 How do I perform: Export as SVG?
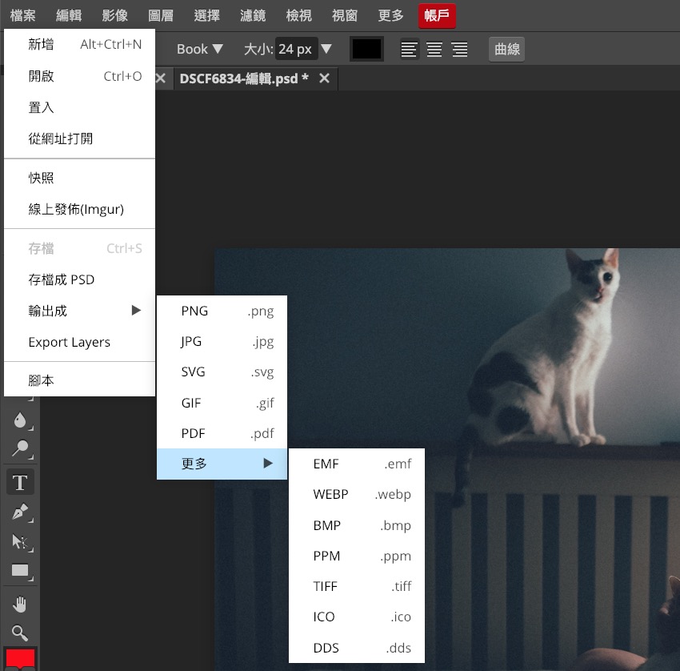222,372
